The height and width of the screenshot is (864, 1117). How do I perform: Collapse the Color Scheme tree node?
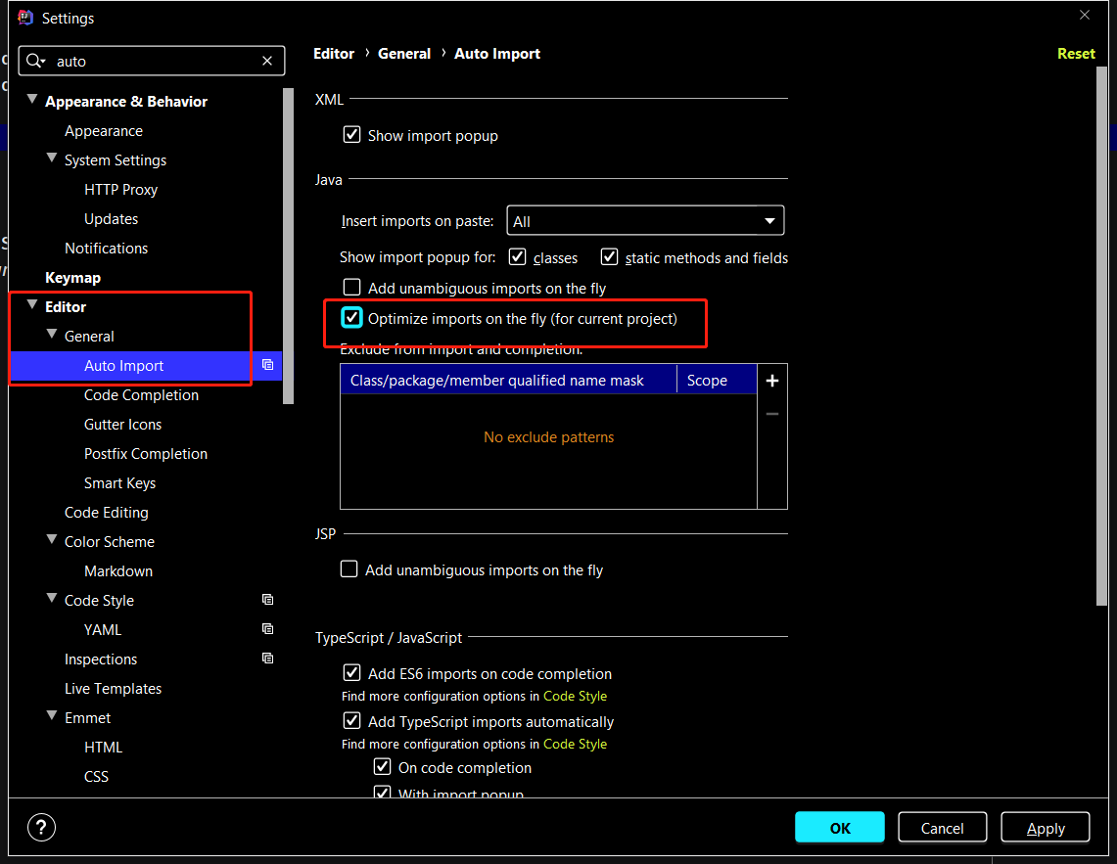(52, 541)
